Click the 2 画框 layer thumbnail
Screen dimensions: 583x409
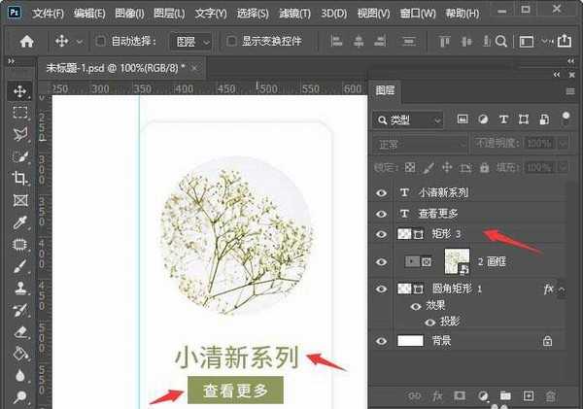[x=458, y=260]
